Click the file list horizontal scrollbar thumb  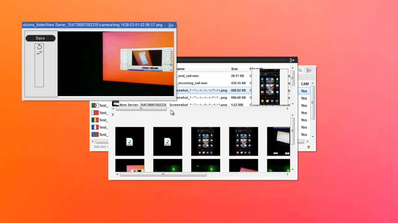141,109
